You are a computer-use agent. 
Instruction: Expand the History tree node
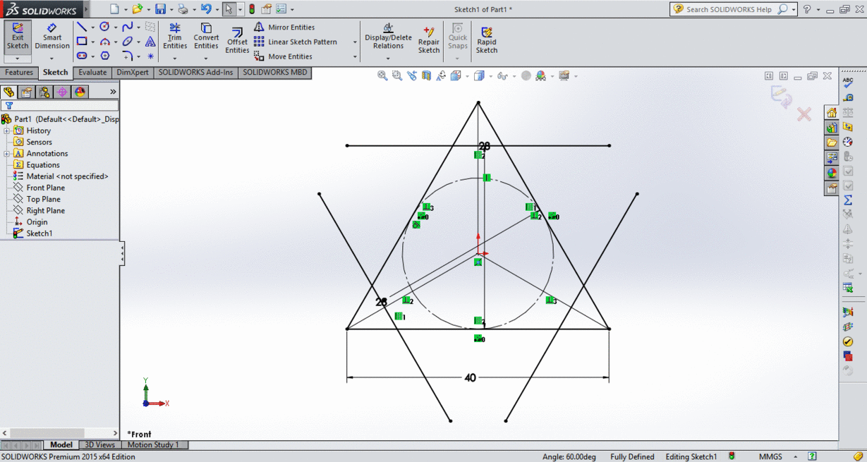click(x=6, y=130)
